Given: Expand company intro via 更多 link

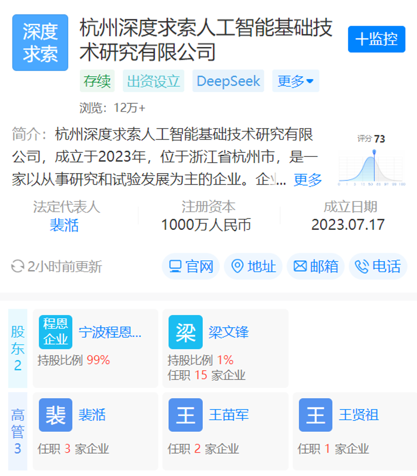Looking at the screenshot, I should 308,180.
